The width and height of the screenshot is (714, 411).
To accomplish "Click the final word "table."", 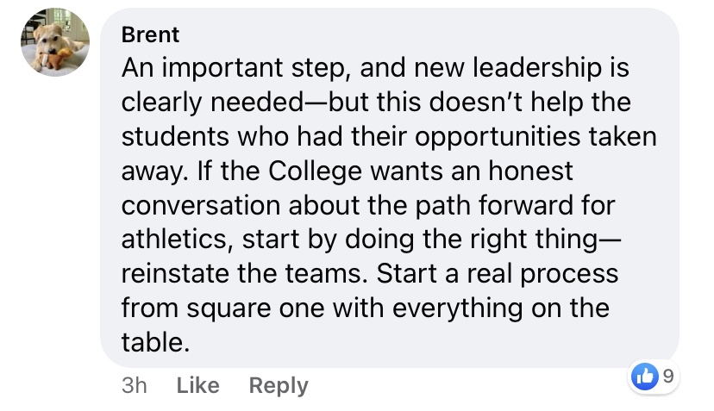I will 154,342.
